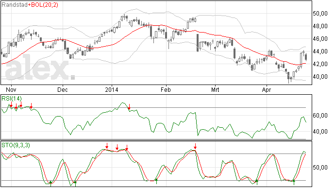The width and height of the screenshot is (335, 188).
Task: Click the Apr date axis label
Action: point(267,89)
